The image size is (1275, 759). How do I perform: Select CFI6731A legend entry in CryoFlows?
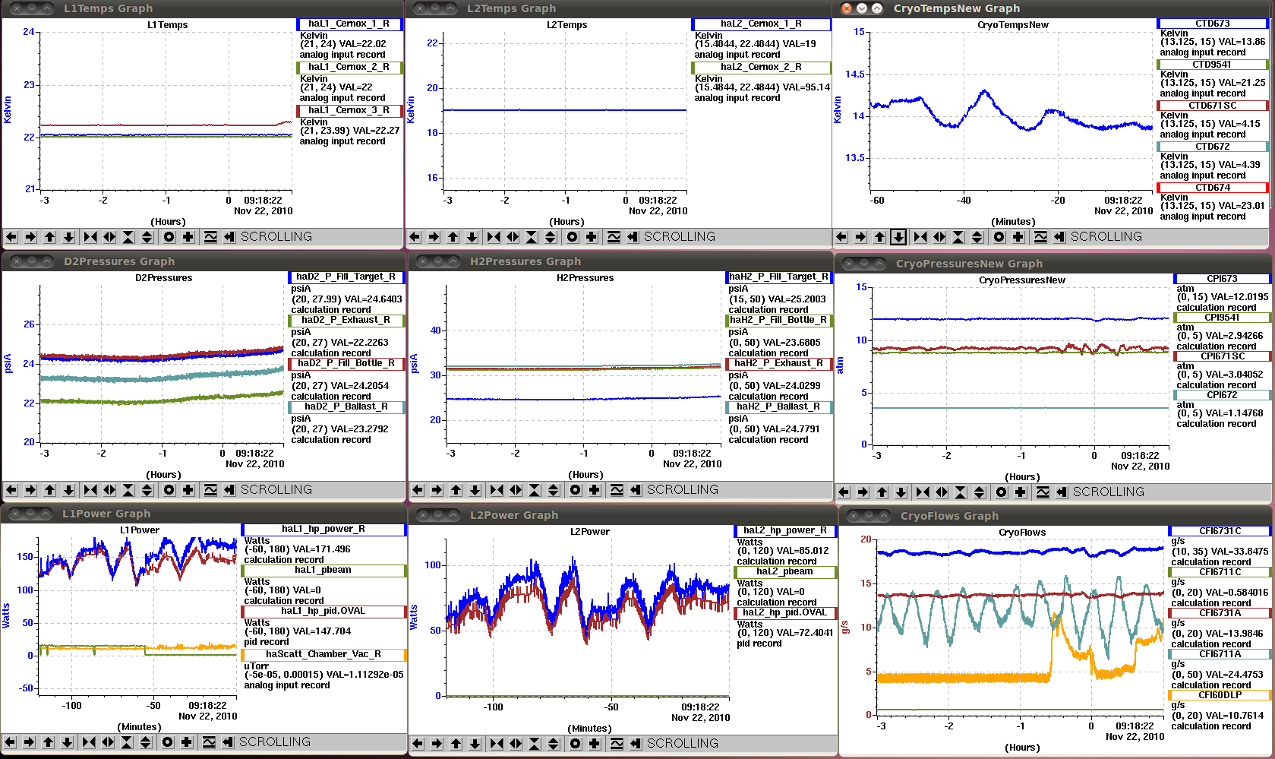click(x=1220, y=613)
